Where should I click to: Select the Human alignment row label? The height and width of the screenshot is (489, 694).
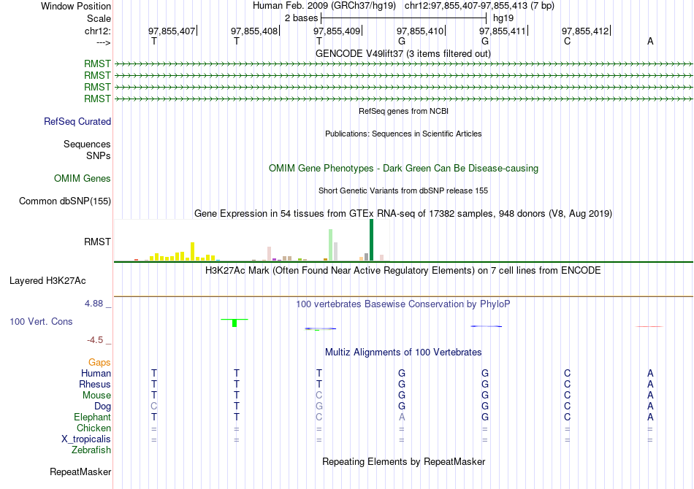96,373
